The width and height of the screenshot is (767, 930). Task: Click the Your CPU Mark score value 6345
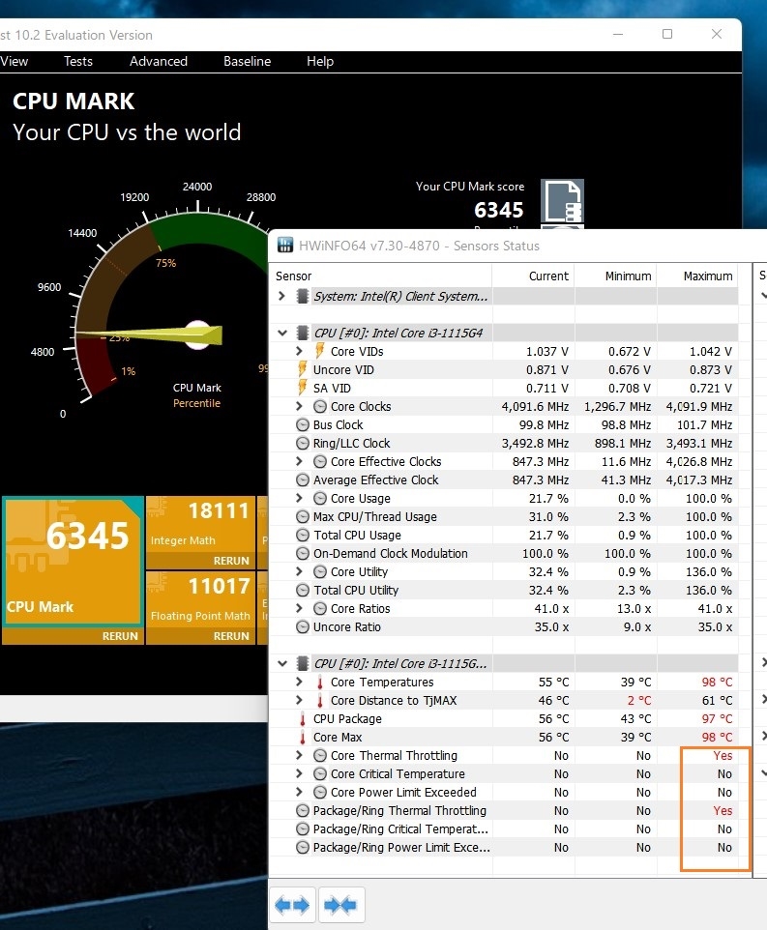499,210
